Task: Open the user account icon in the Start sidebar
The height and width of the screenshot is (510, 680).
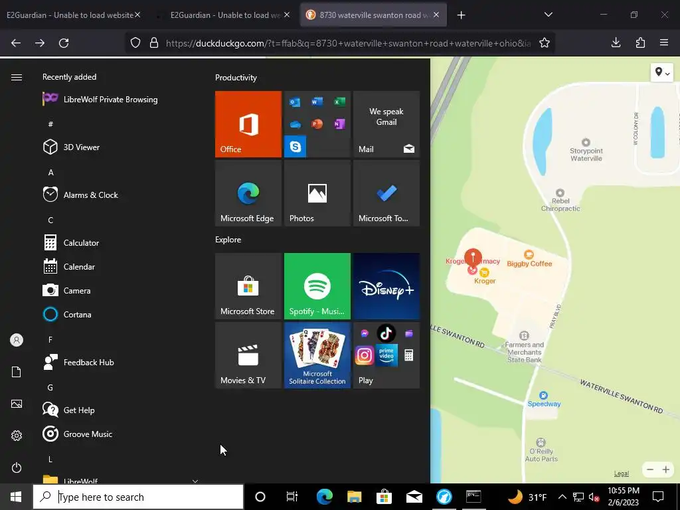Action: (x=17, y=340)
